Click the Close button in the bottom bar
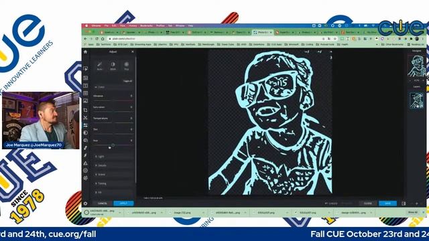 pyautogui.click(x=368, y=204)
